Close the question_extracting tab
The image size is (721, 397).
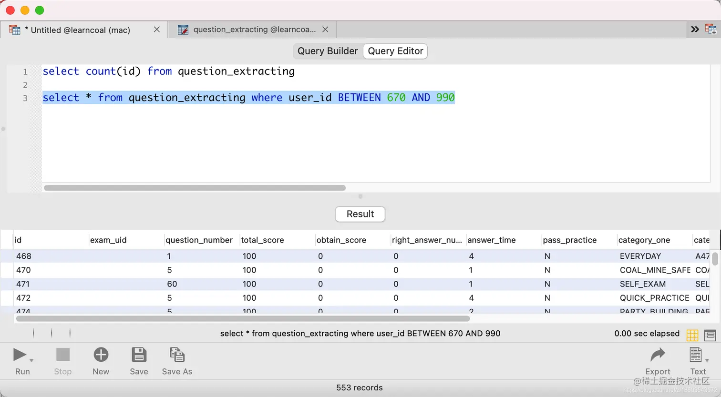tap(325, 30)
